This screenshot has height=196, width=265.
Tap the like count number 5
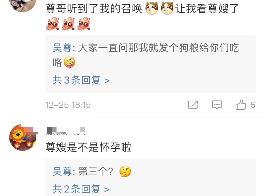pos(253,105)
